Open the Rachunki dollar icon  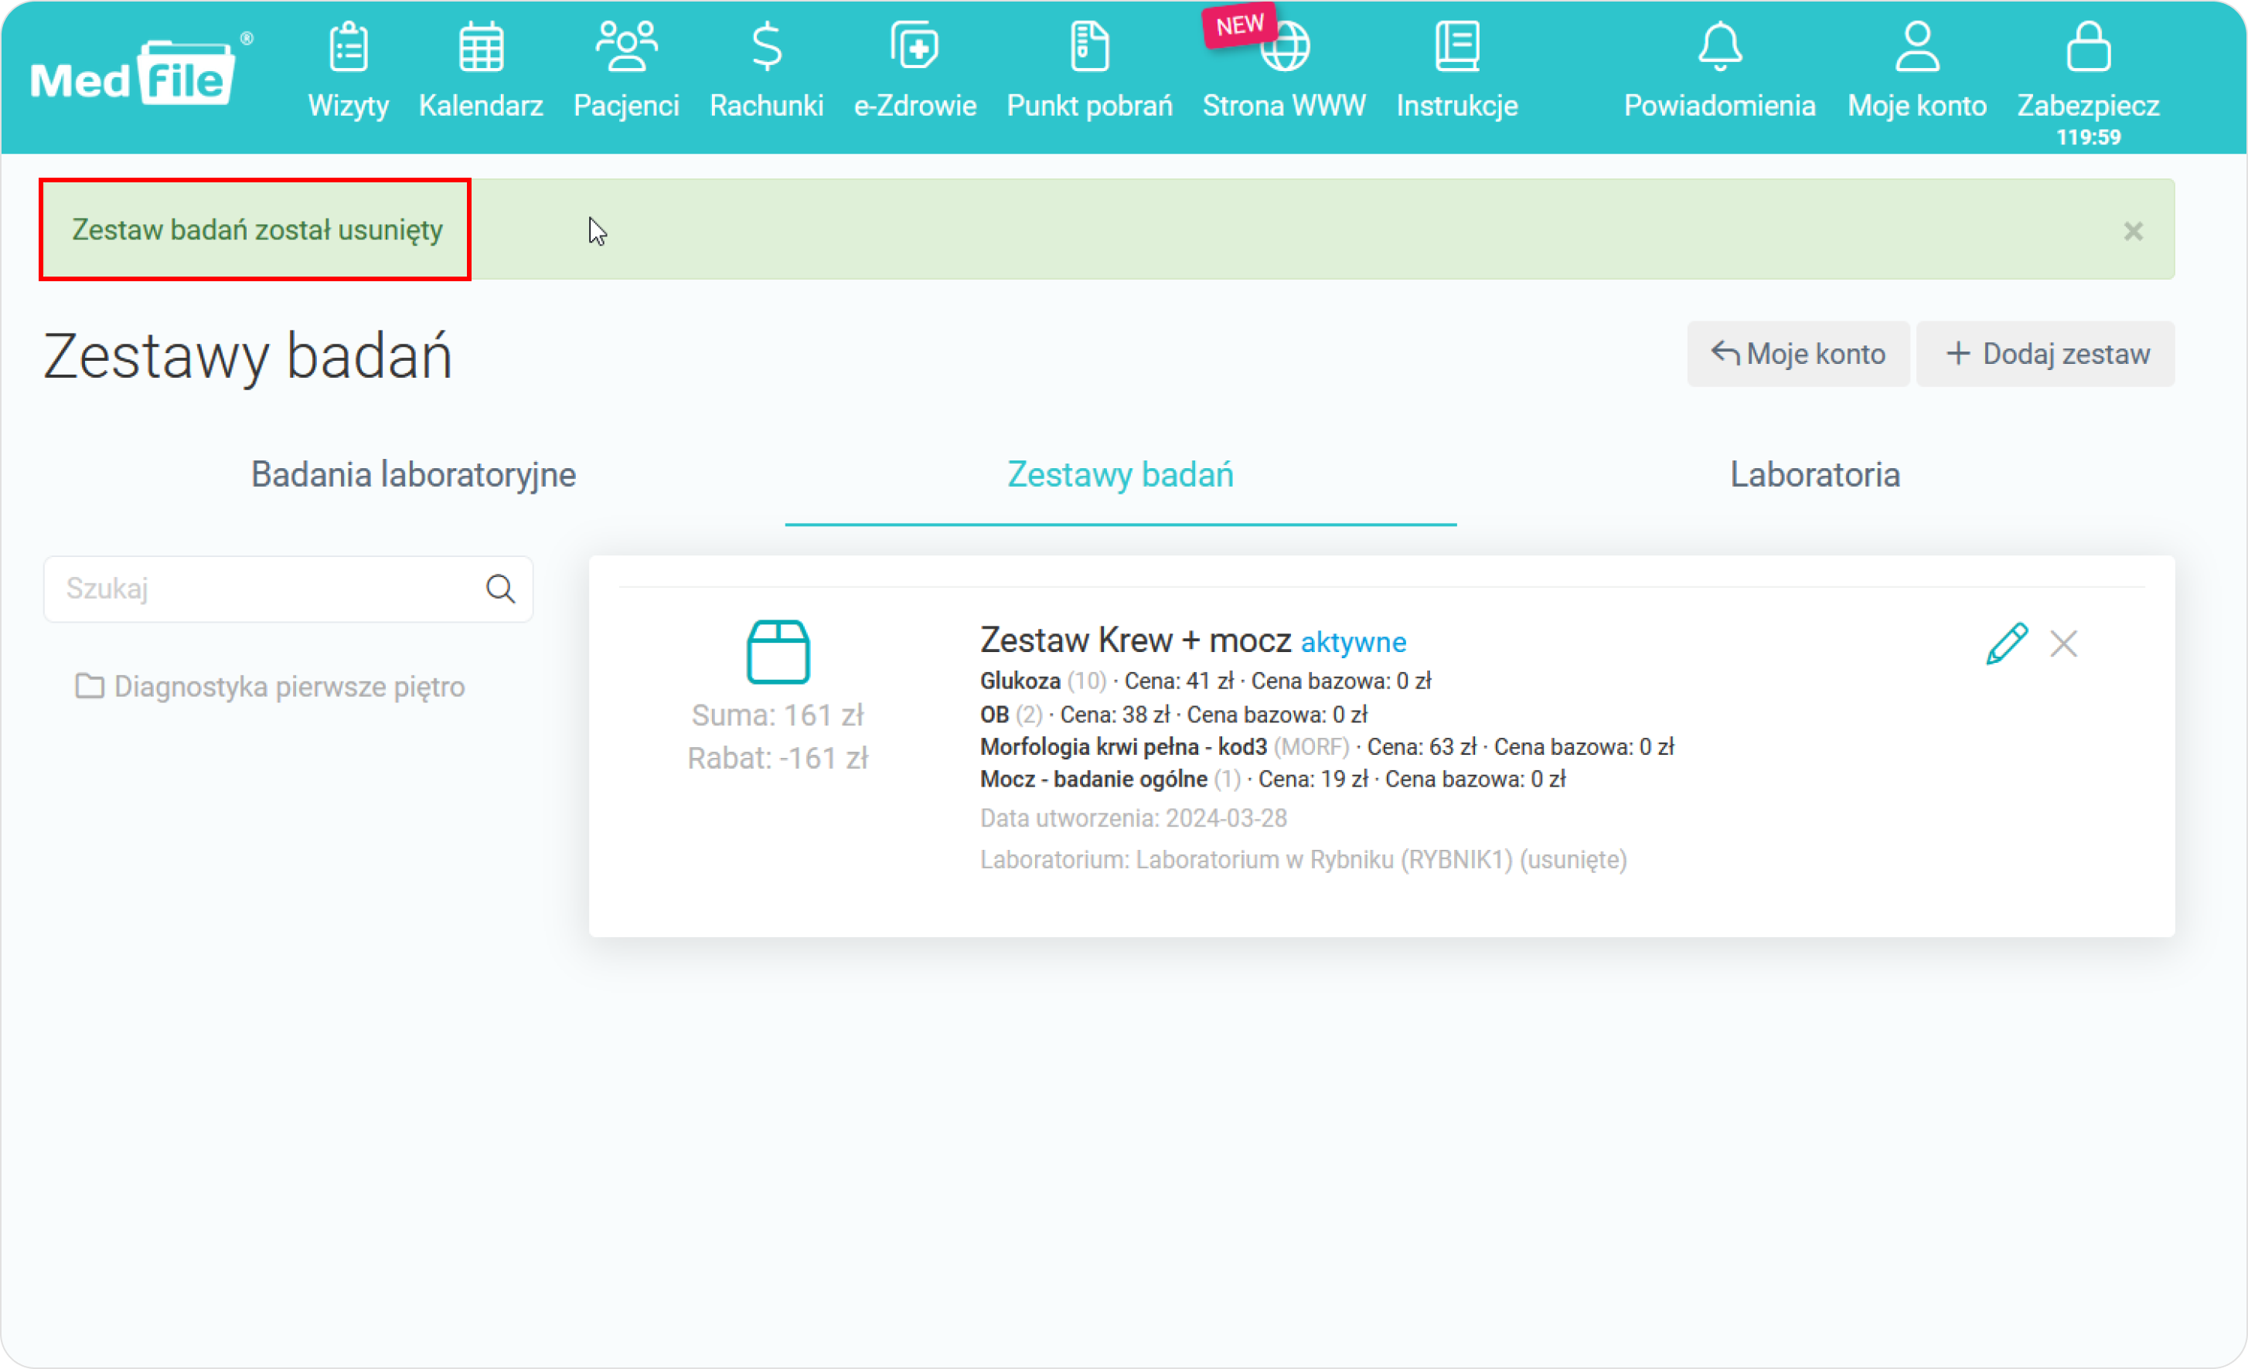(x=766, y=46)
